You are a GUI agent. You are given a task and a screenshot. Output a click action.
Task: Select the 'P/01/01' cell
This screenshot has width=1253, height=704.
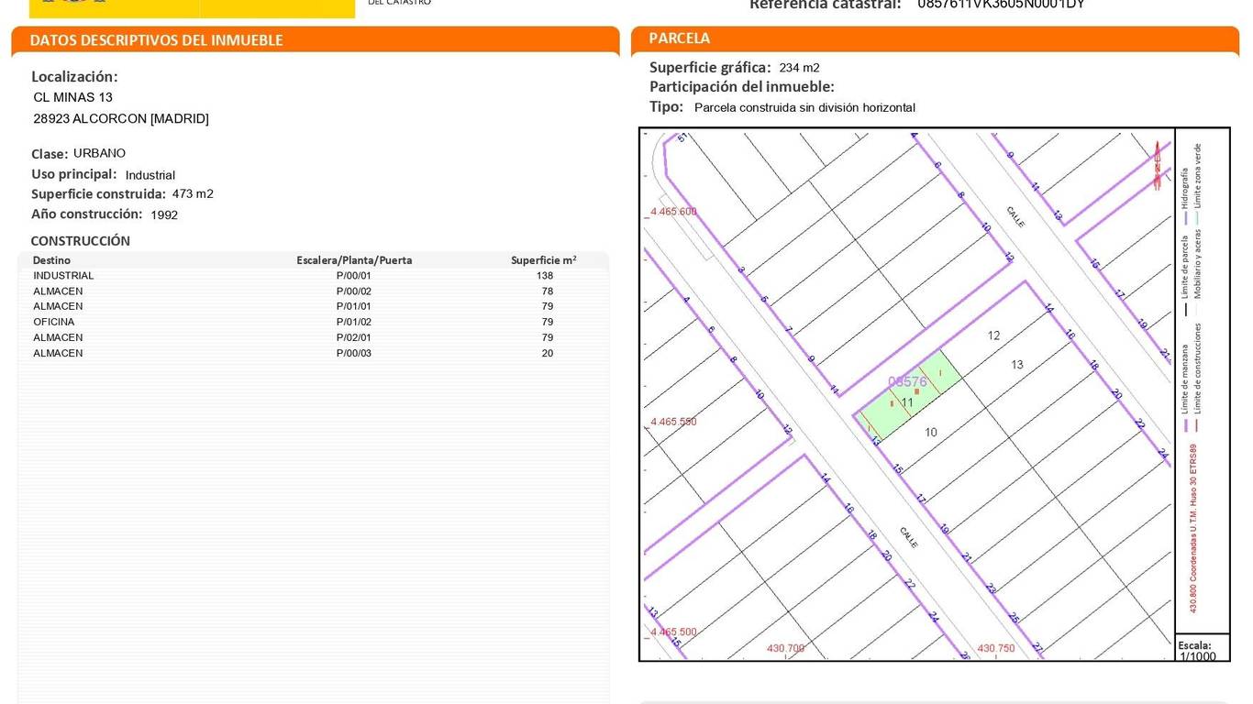click(x=354, y=306)
